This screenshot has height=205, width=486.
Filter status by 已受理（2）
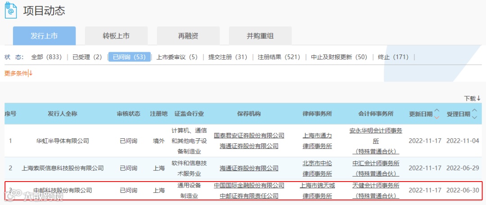(87, 57)
